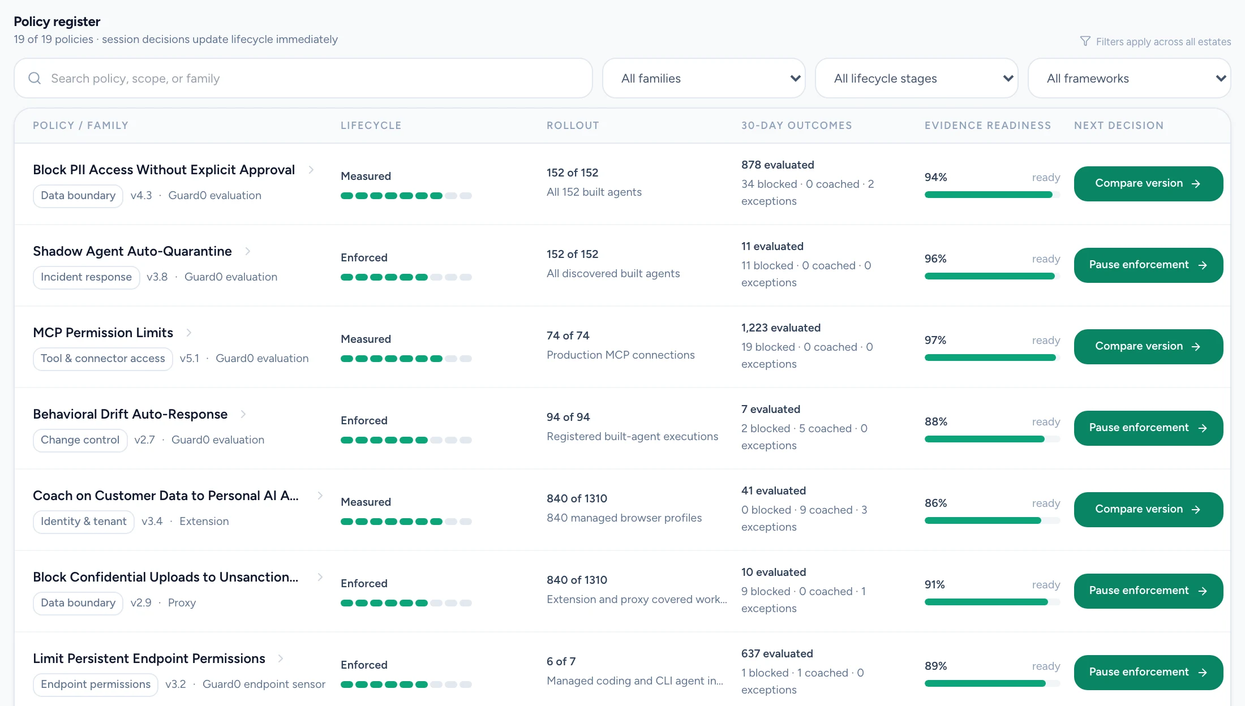Open the All families dropdown
This screenshot has height=706, width=1245.
click(704, 78)
